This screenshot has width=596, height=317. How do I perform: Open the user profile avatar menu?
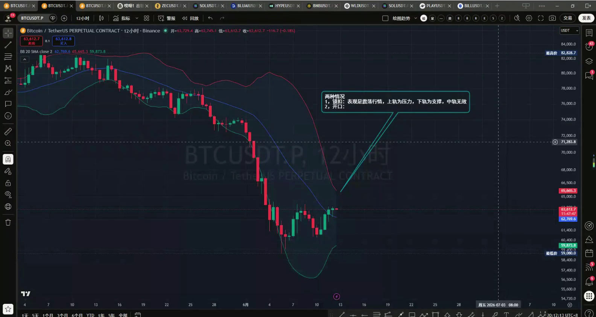point(8,18)
